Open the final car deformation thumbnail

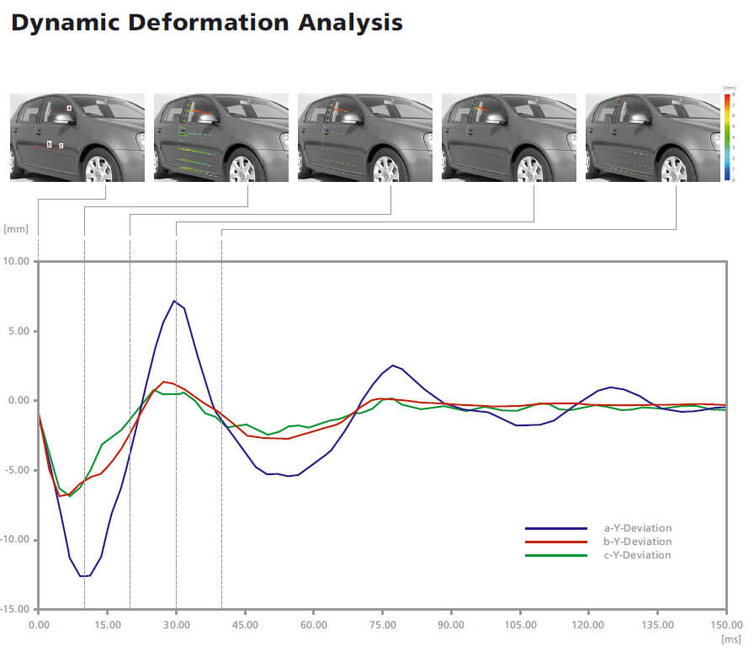(653, 136)
